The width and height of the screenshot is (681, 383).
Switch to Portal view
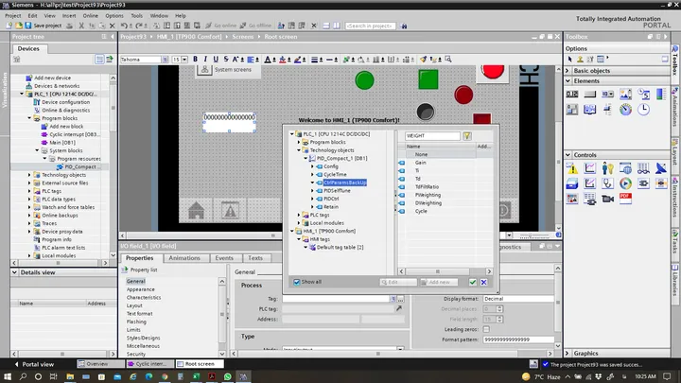[34, 364]
